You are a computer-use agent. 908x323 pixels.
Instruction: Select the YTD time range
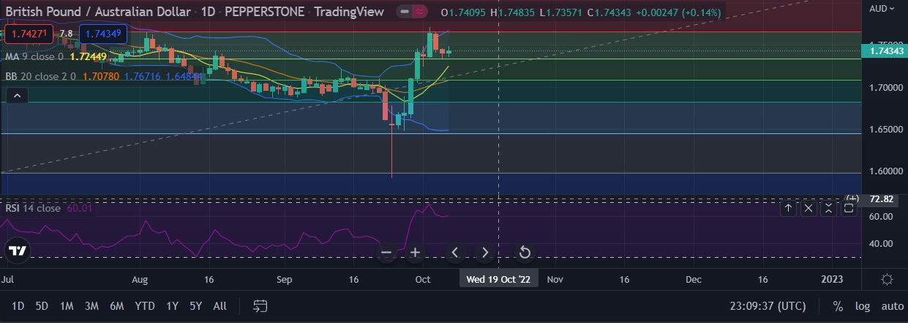point(145,306)
